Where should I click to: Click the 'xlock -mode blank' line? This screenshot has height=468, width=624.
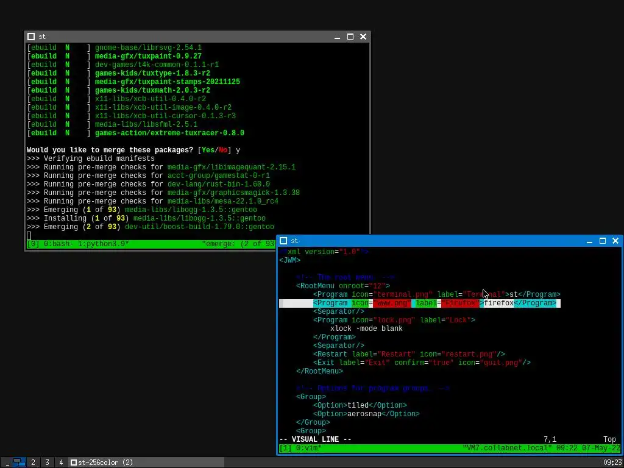click(366, 328)
